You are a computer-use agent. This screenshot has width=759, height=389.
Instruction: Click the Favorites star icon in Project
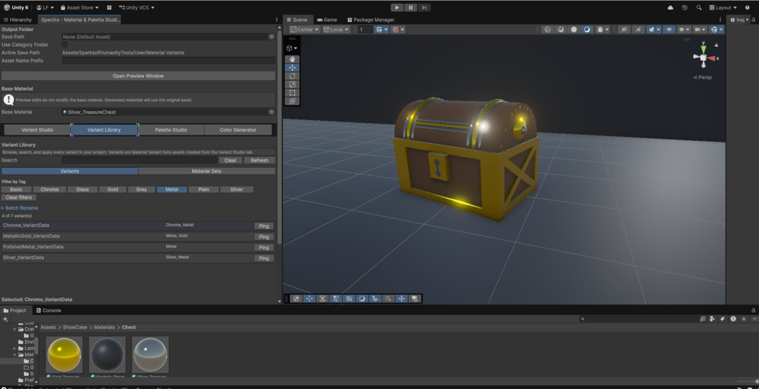pyautogui.click(x=743, y=320)
